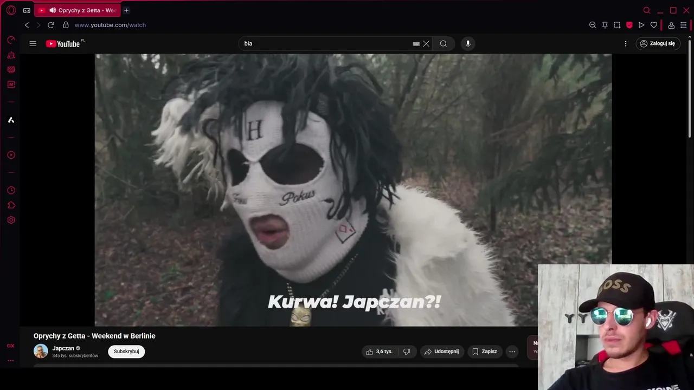Image resolution: width=694 pixels, height=390 pixels.
Task: Open browsing history clock icon
Action: click(11, 191)
